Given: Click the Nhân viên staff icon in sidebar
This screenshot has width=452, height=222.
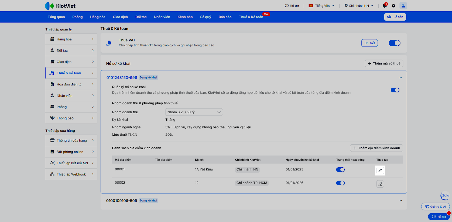Looking at the screenshot, I should [x=52, y=96].
